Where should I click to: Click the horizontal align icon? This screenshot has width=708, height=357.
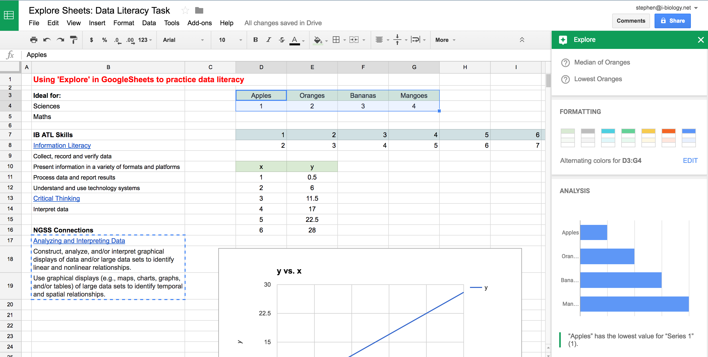(x=379, y=40)
